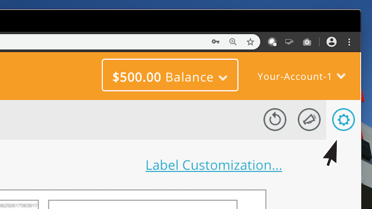Image resolution: width=372 pixels, height=209 pixels.
Task: Click the $500.00 amount text
Action: [137, 77]
